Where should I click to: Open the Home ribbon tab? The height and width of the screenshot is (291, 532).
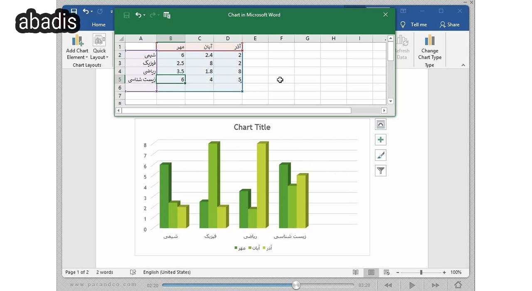(99, 25)
